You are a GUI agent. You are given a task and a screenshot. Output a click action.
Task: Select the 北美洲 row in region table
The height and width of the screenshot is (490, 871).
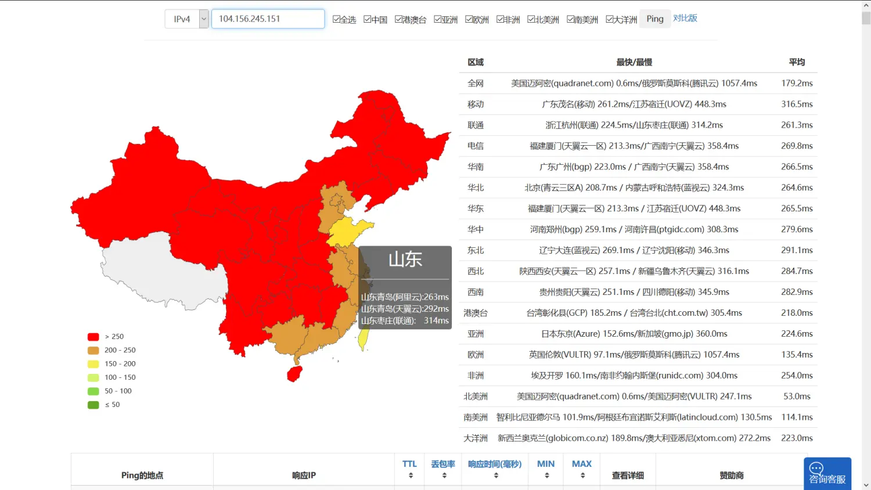[638, 397]
